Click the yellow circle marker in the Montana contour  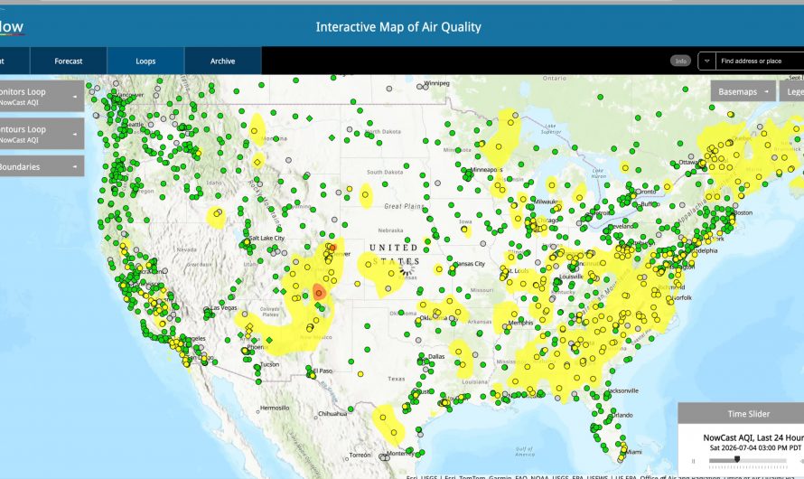click(x=255, y=129)
